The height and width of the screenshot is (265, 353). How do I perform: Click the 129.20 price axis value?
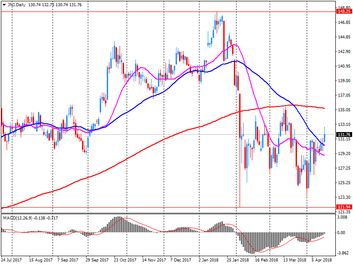[344, 153]
